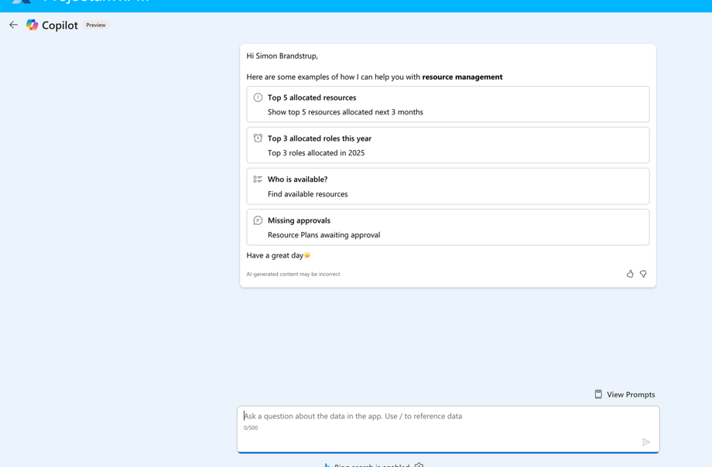Click the alarm clock icon on allocated roles
The image size is (712, 467).
coord(258,138)
